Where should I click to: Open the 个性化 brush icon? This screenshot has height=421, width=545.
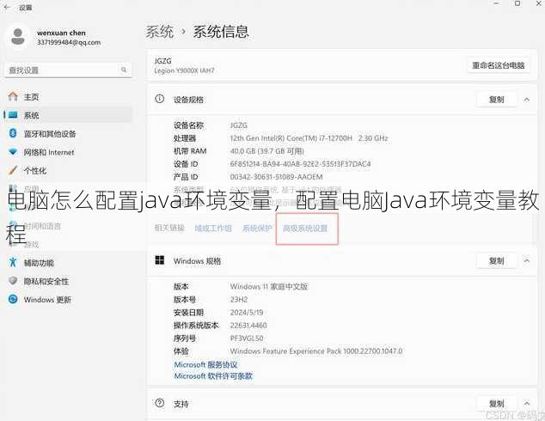click(x=13, y=170)
